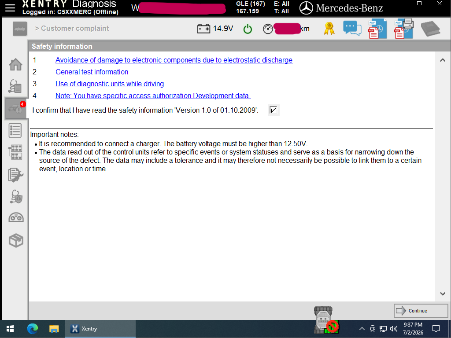Open the General test information link

92,72
